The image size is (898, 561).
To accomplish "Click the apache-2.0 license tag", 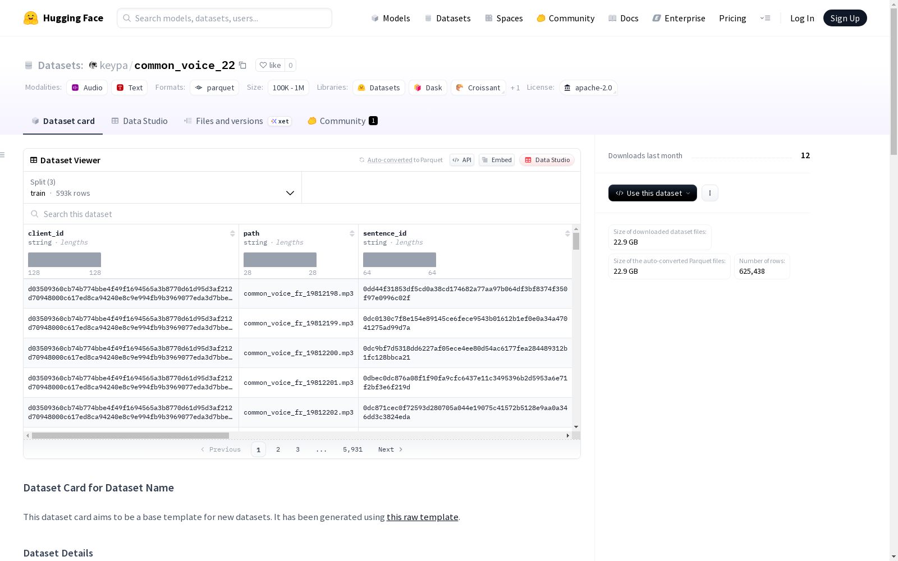I will 588,88.
